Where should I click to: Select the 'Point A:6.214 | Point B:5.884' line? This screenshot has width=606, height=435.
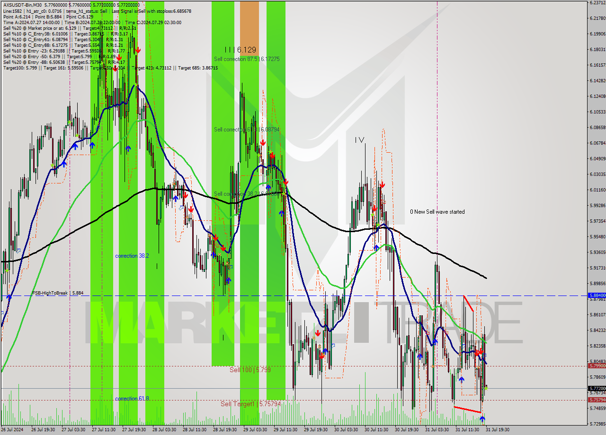click(48, 17)
